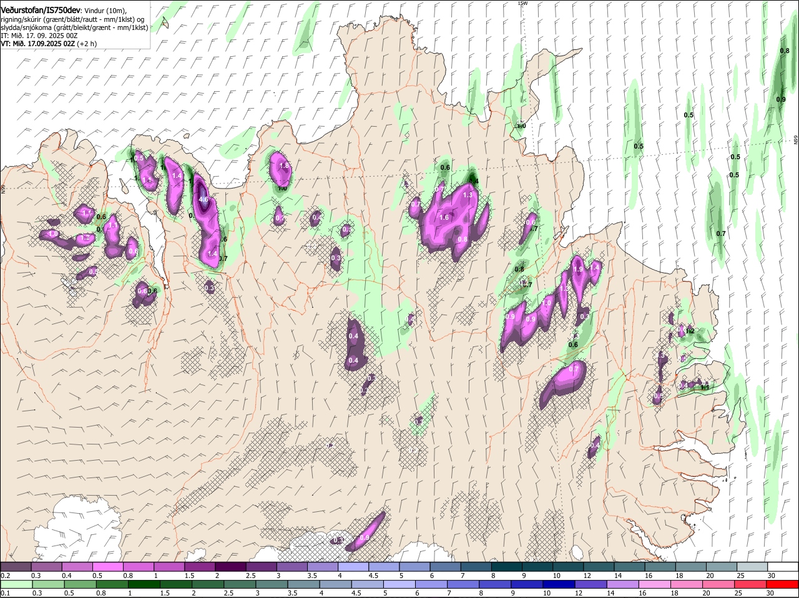The height and width of the screenshot is (598, 799).
Task: Click the upper scale swatch between 4.5 and 5
Action: click(x=384, y=567)
